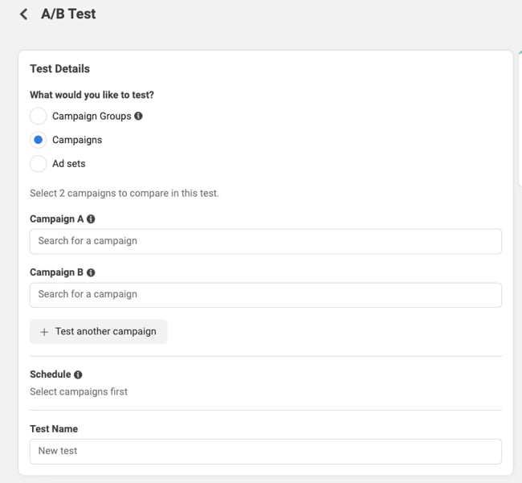Click the 'What would you like to test?' heading
The image size is (522, 483).
92,95
